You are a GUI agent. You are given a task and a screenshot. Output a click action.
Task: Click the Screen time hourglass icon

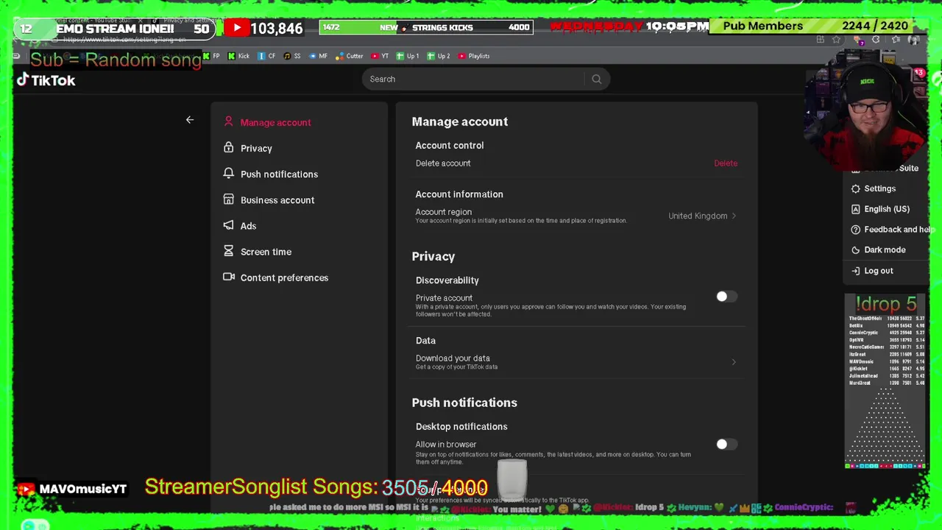(x=228, y=251)
